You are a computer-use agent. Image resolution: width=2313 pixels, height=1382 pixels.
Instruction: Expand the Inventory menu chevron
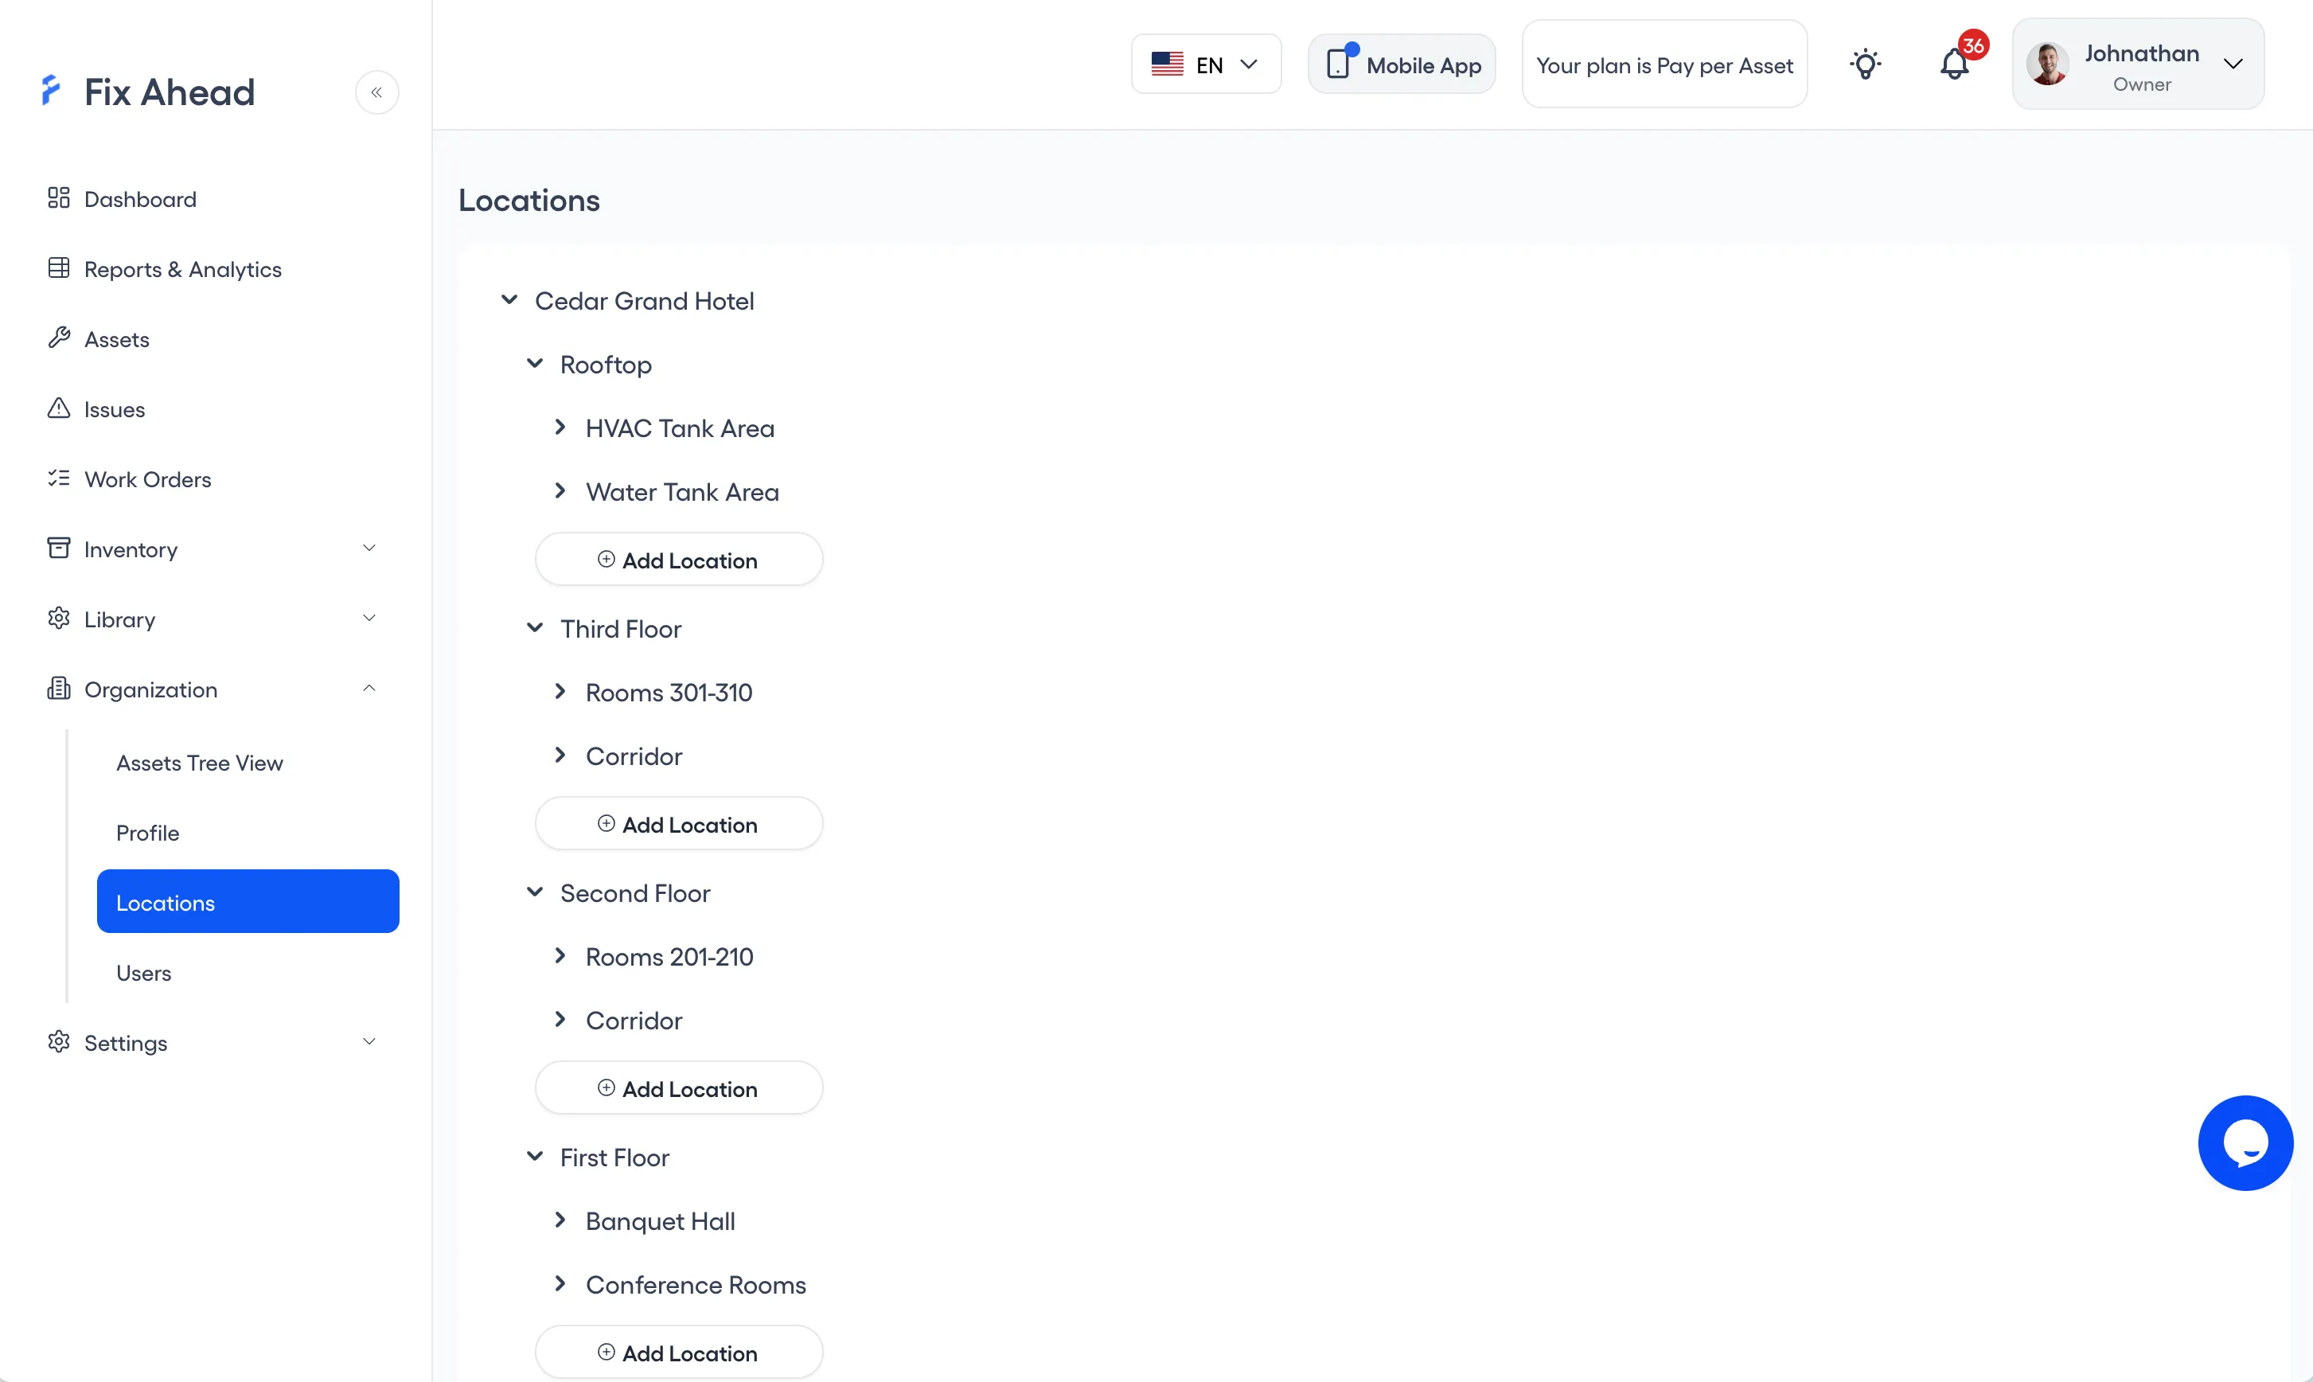[369, 549]
